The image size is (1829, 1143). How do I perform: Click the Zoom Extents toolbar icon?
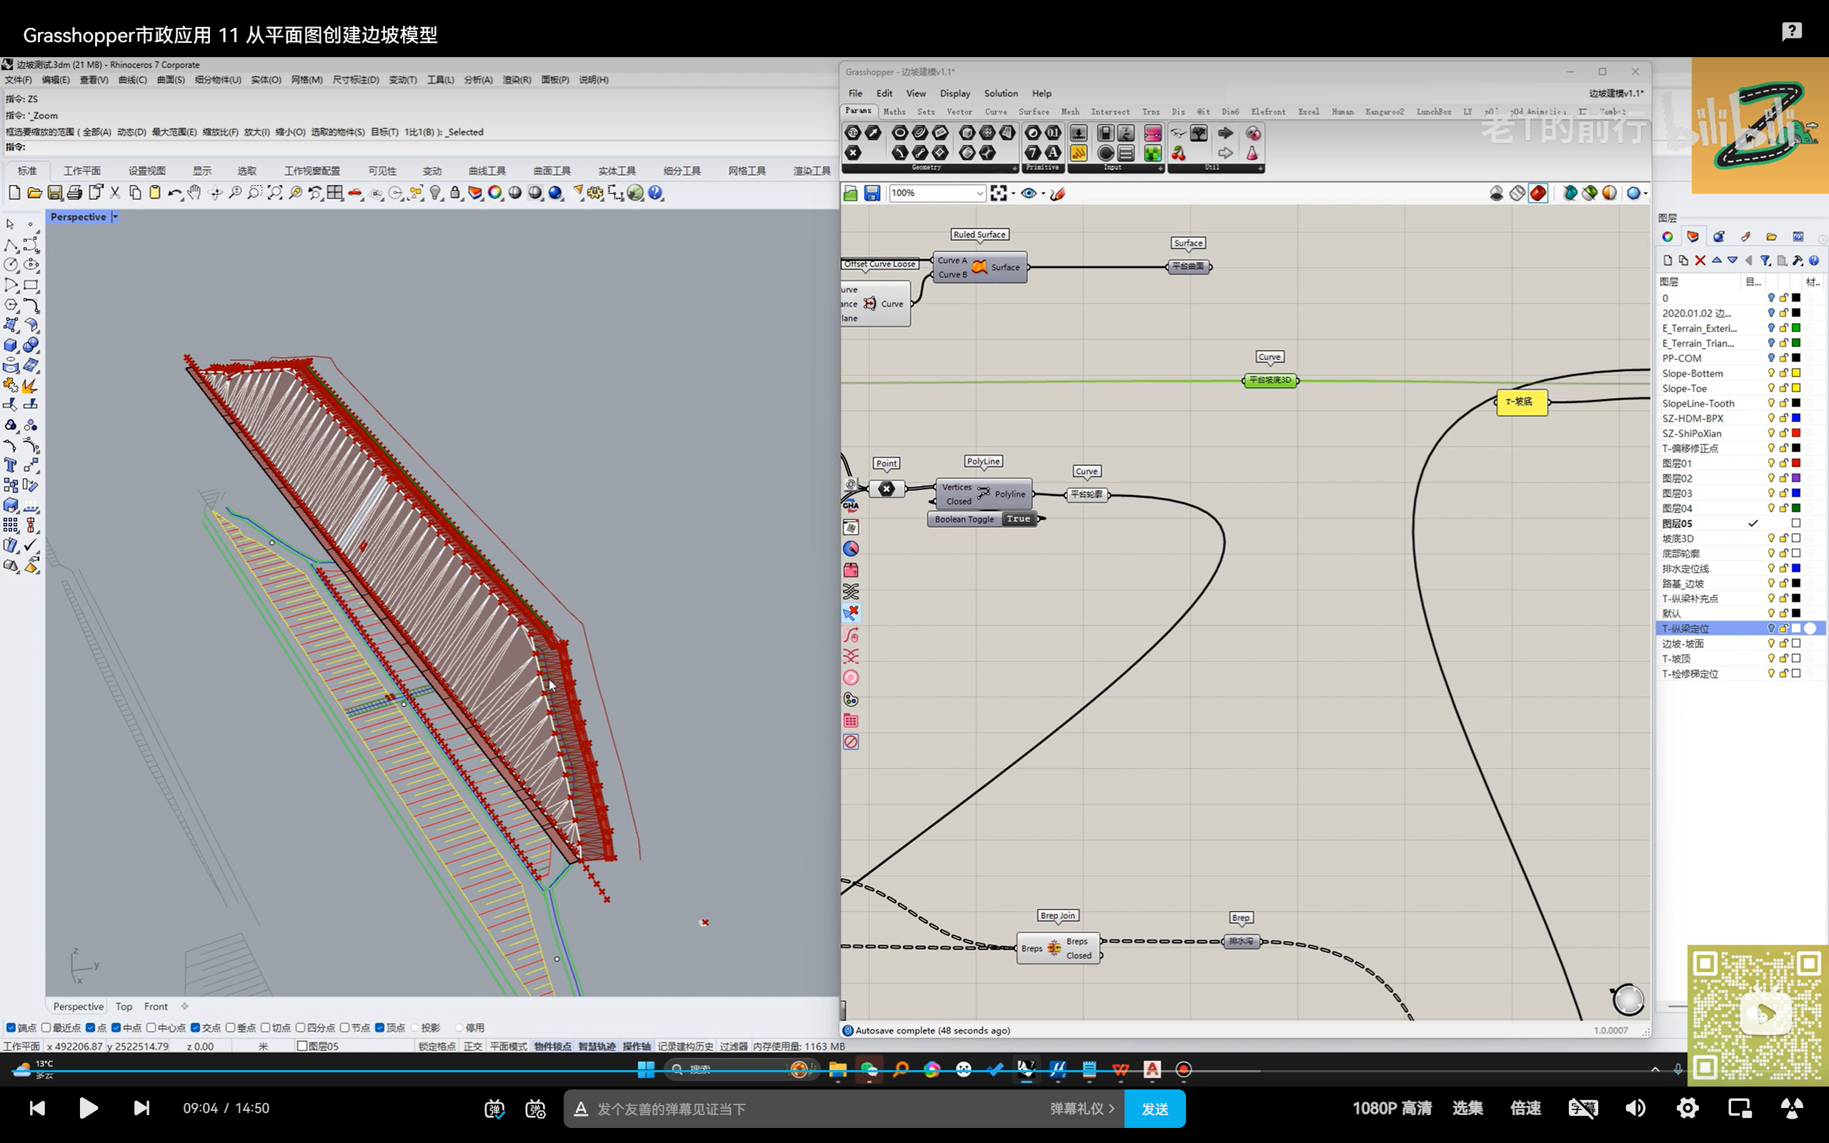[x=275, y=193]
